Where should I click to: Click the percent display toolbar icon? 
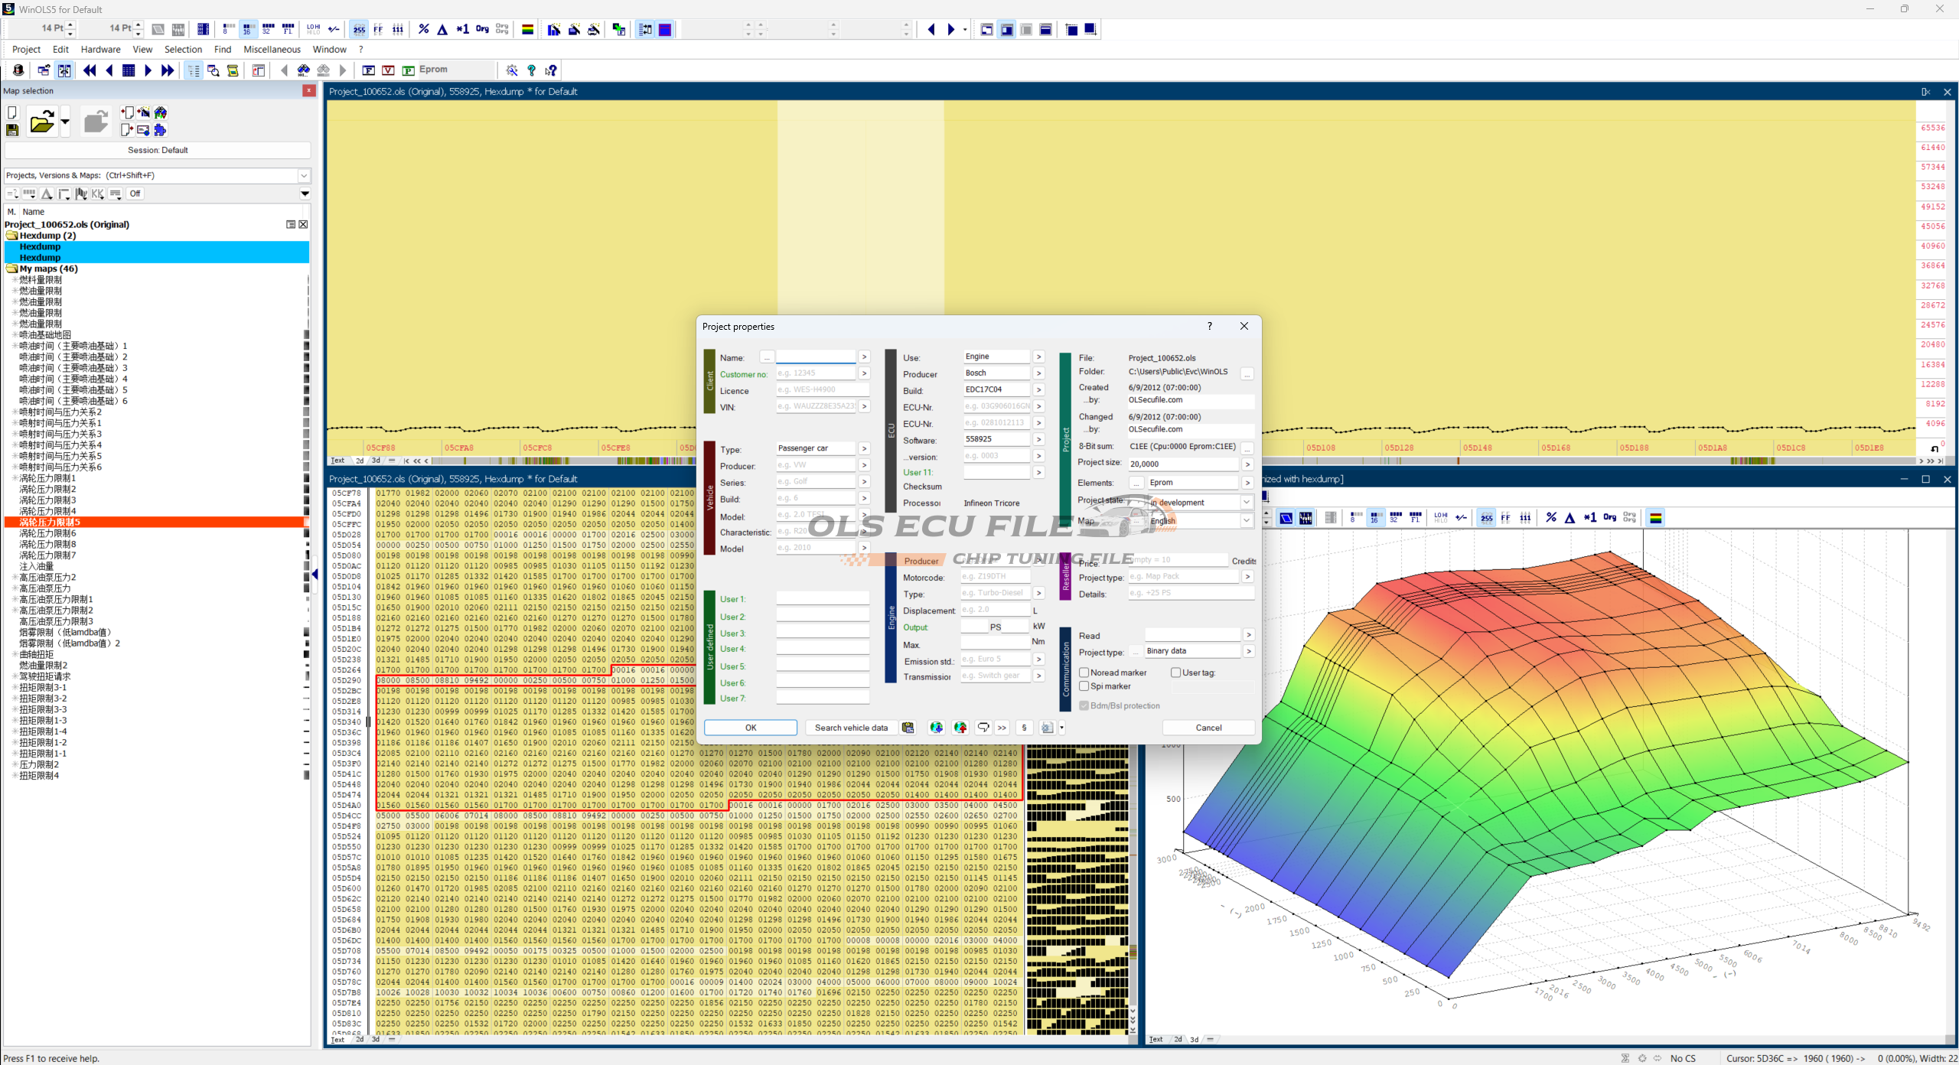coord(423,29)
